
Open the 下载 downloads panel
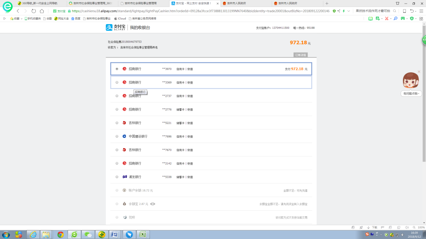pyautogui.click(x=372, y=227)
